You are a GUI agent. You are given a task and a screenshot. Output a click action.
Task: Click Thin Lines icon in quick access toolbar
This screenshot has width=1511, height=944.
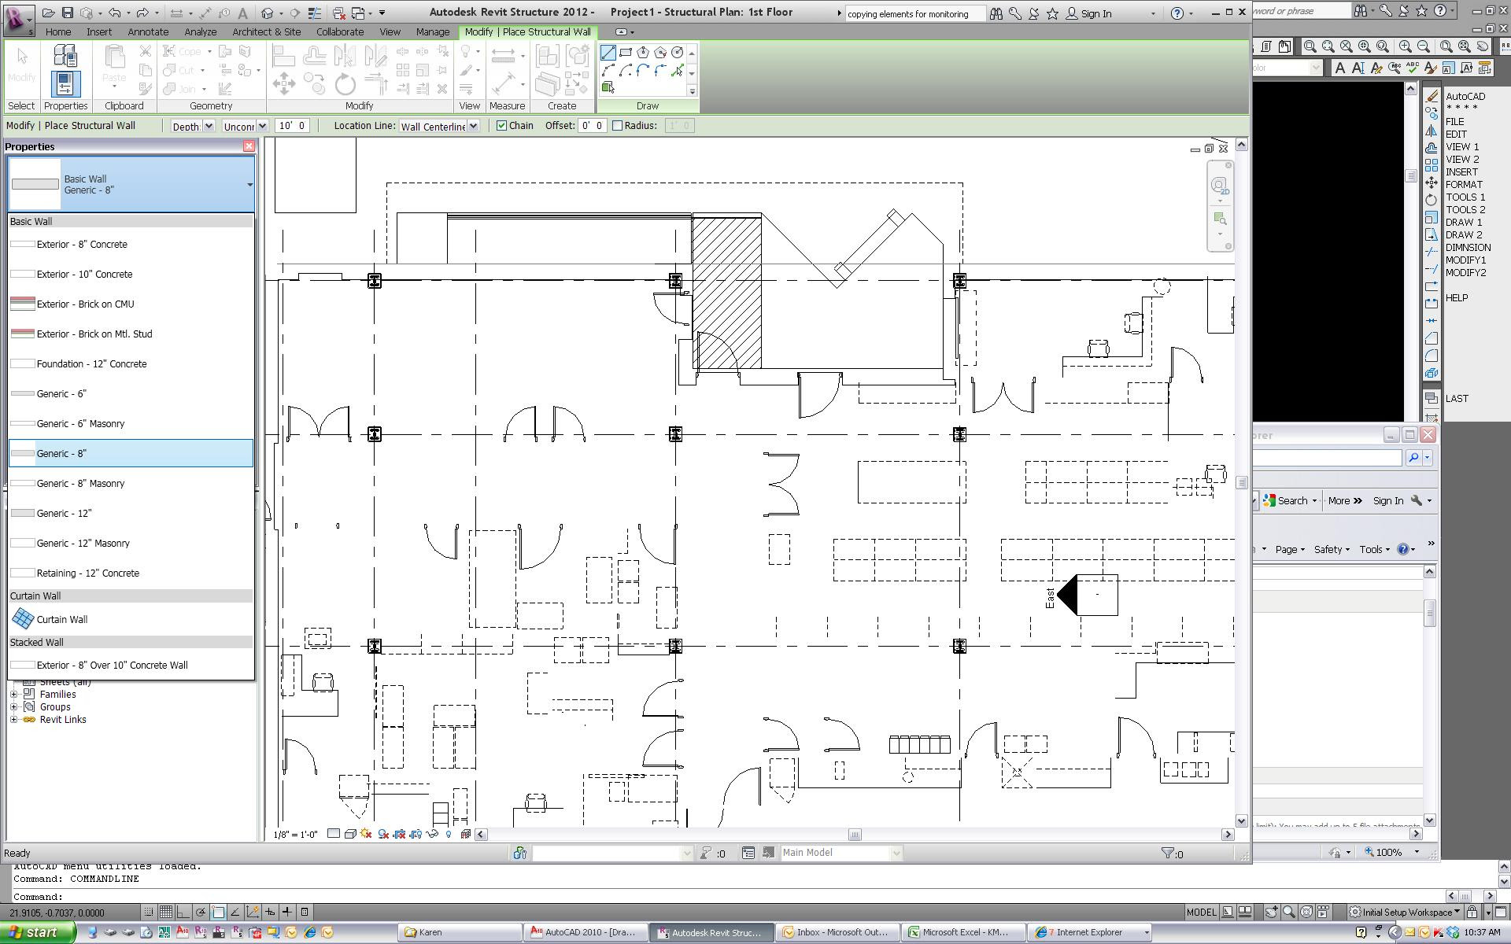pos(315,13)
